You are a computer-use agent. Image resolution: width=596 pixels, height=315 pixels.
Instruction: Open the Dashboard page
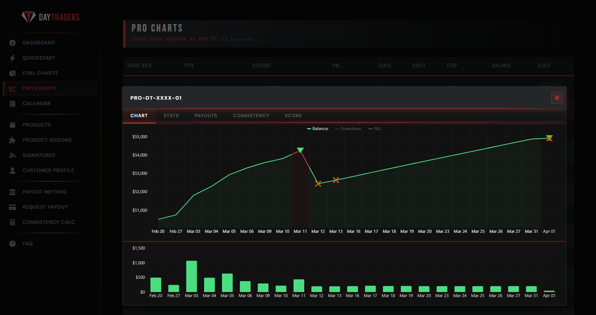pos(39,43)
